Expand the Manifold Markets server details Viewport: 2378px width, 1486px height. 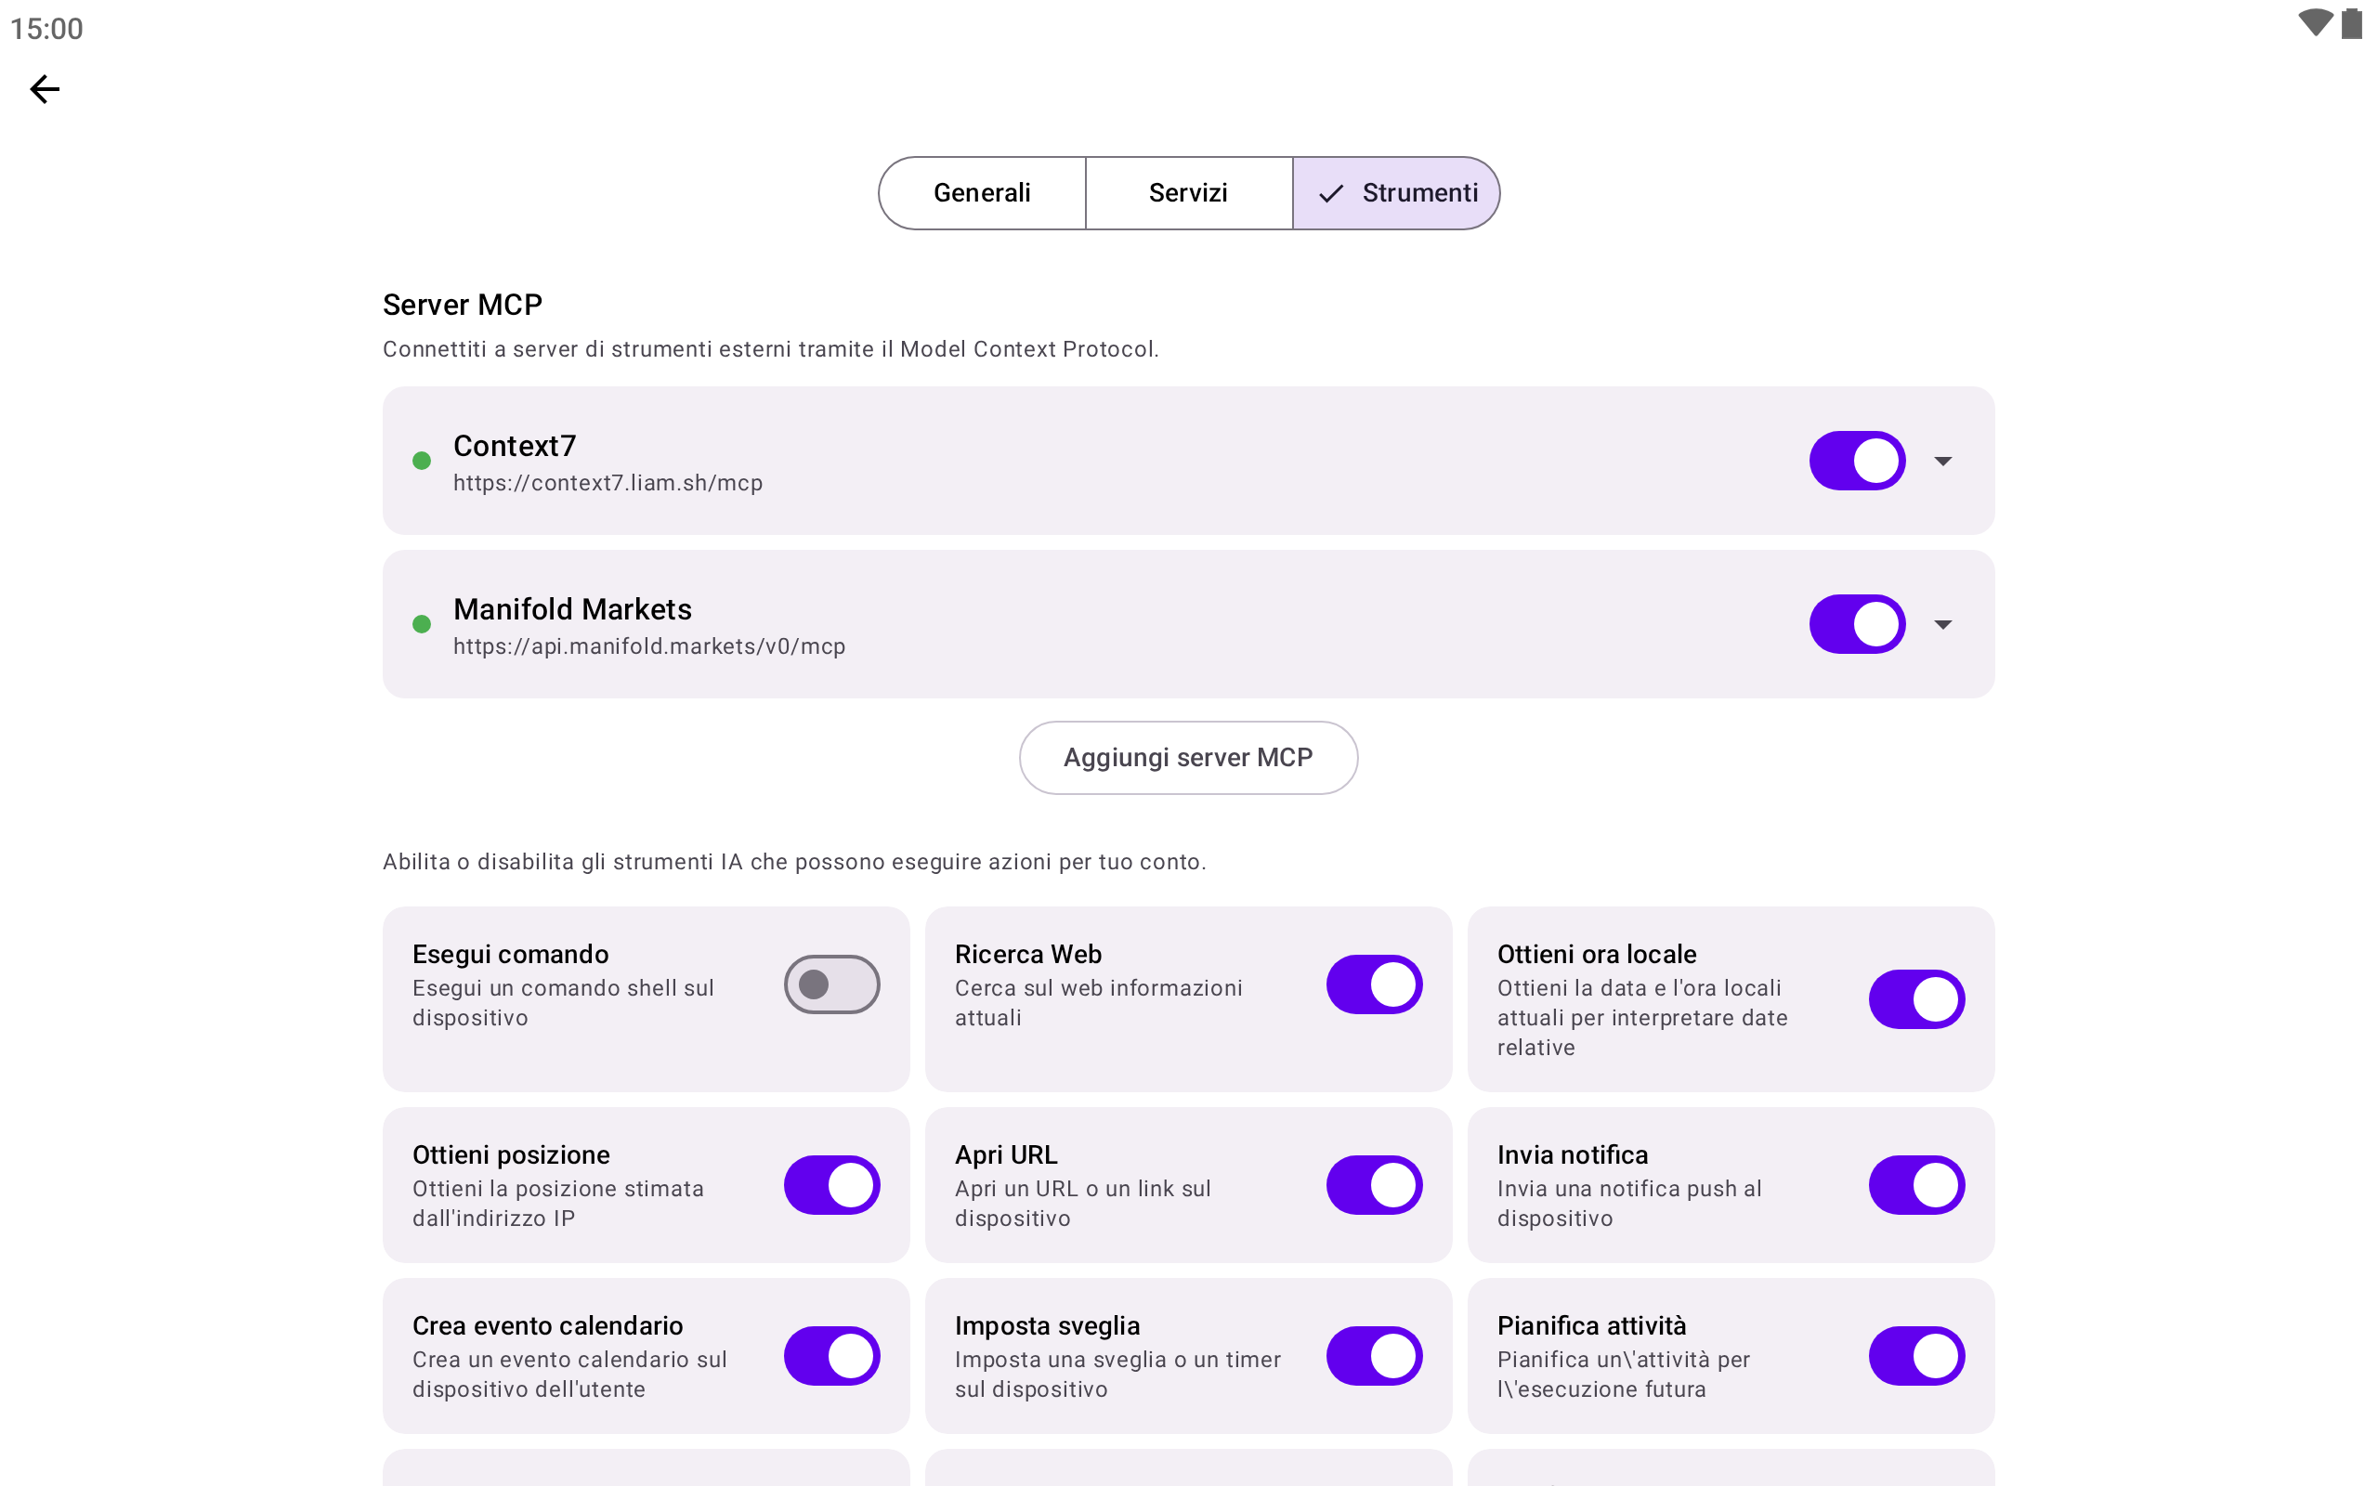click(x=1942, y=624)
